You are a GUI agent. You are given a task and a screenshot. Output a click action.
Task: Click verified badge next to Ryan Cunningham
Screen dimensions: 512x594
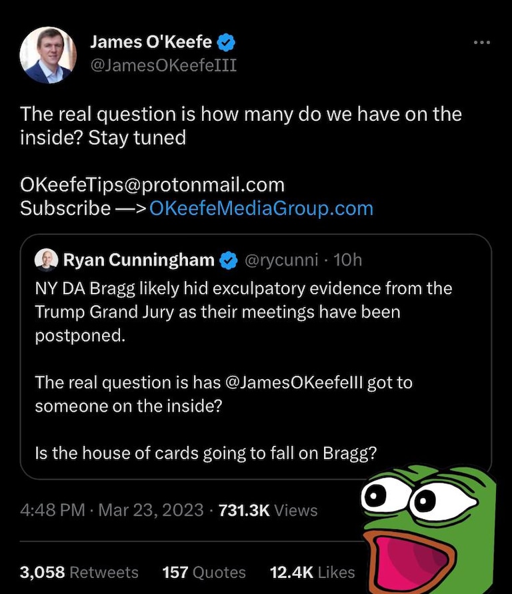coord(228,260)
